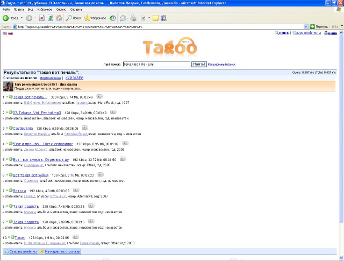
Task: Expand the Links toolbar chevron
Action: [342, 26]
